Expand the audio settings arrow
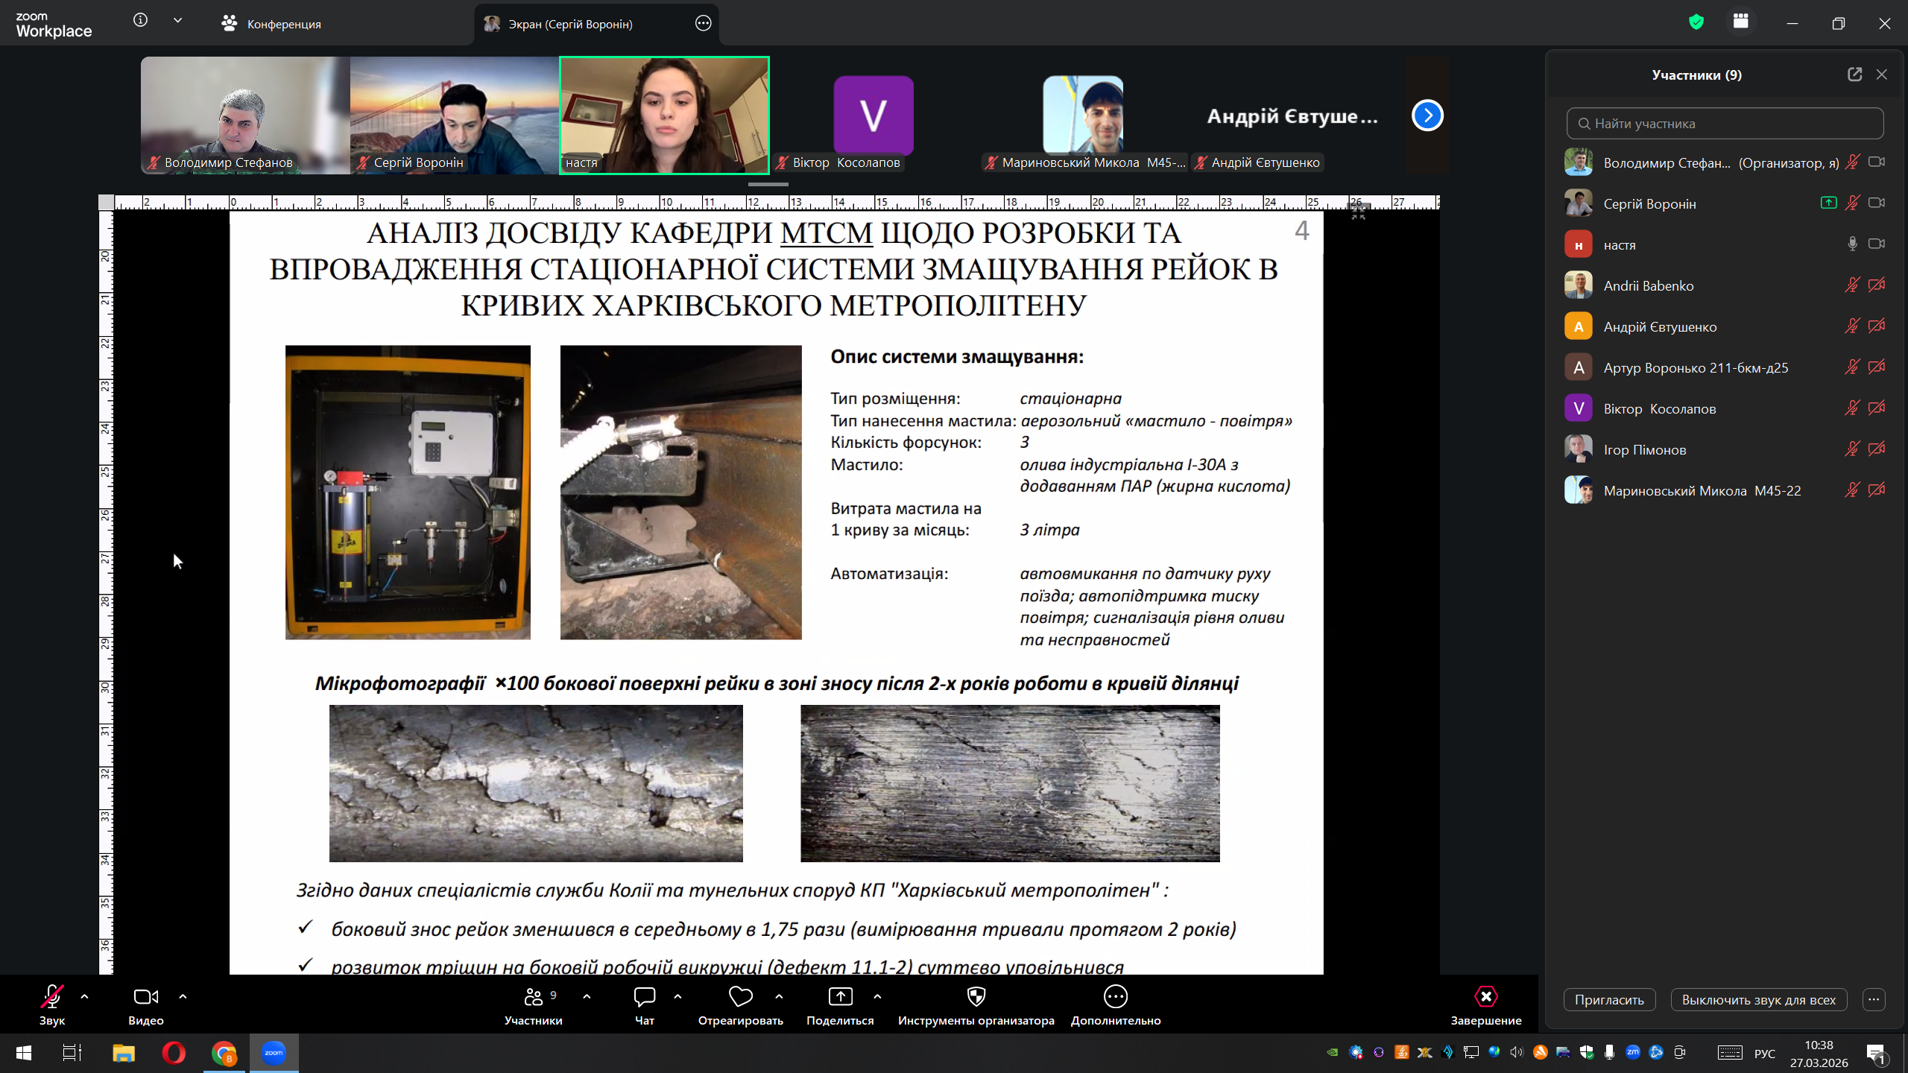 tap(84, 996)
